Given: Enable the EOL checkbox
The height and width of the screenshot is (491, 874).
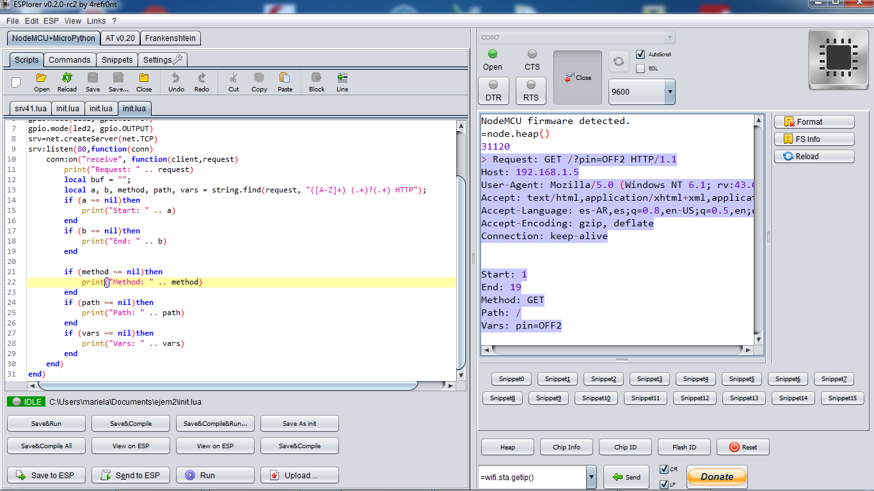Looking at the screenshot, I should coord(640,68).
